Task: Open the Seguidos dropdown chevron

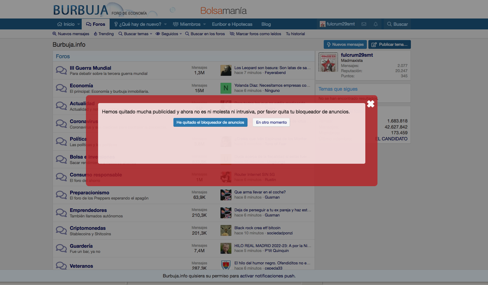Action: coord(180,34)
